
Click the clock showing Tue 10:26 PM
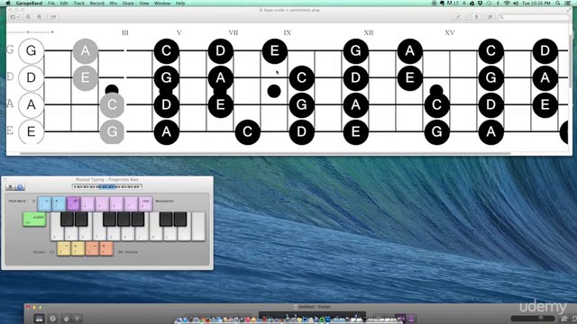tap(536, 3)
